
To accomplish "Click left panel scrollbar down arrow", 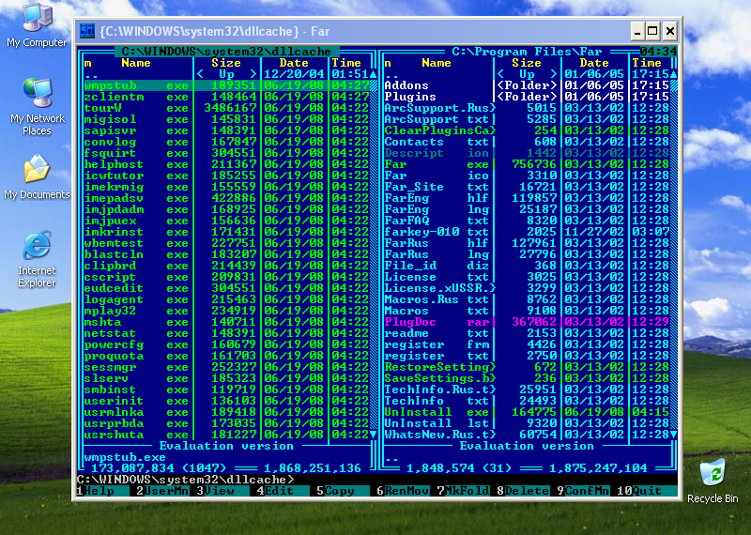I will point(373,435).
